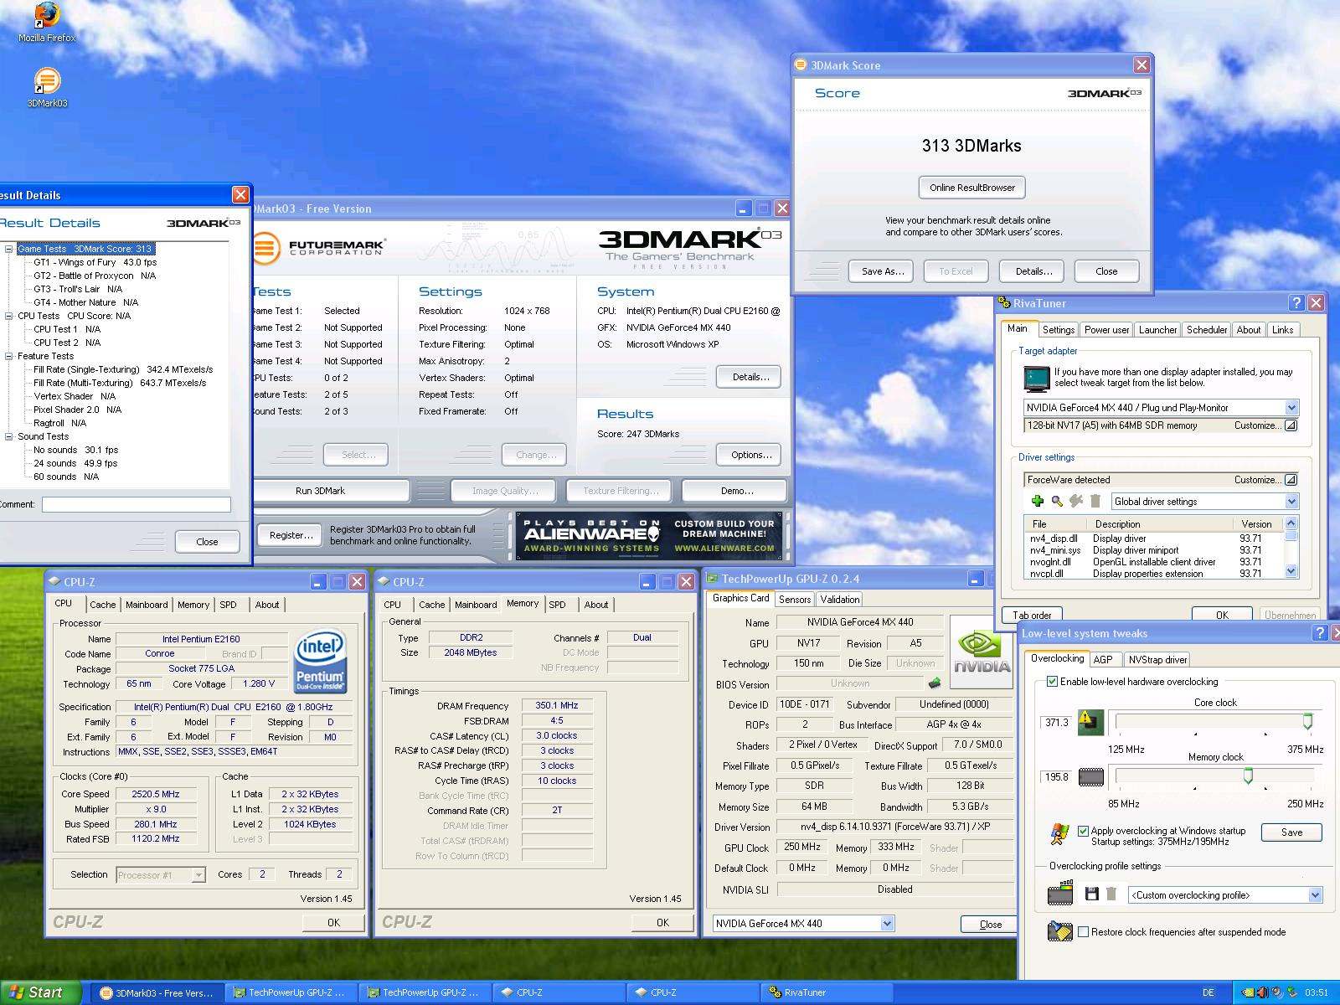Click the Windows startup icon beside Apply overclocking
Screen dimensions: 1340x1005
pos(1059,833)
